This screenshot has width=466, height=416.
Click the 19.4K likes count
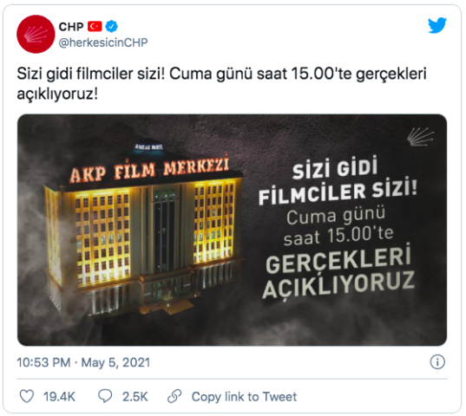click(x=59, y=397)
